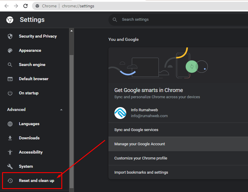Open Default browser settings
Image resolution: width=248 pixels, height=192 pixels.
[33, 79]
